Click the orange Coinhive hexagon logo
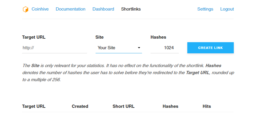This screenshot has height=121, width=257. click(26, 9)
